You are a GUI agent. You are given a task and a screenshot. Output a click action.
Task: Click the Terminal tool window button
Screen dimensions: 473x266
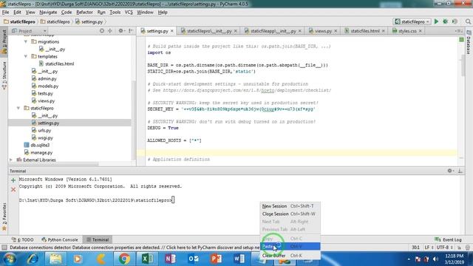pyautogui.click(x=97, y=239)
